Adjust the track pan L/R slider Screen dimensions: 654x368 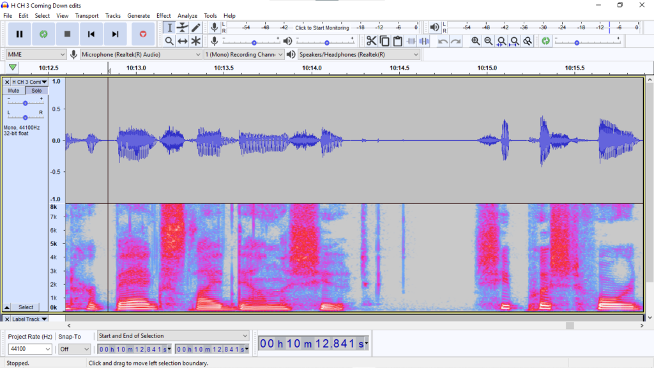pyautogui.click(x=25, y=118)
